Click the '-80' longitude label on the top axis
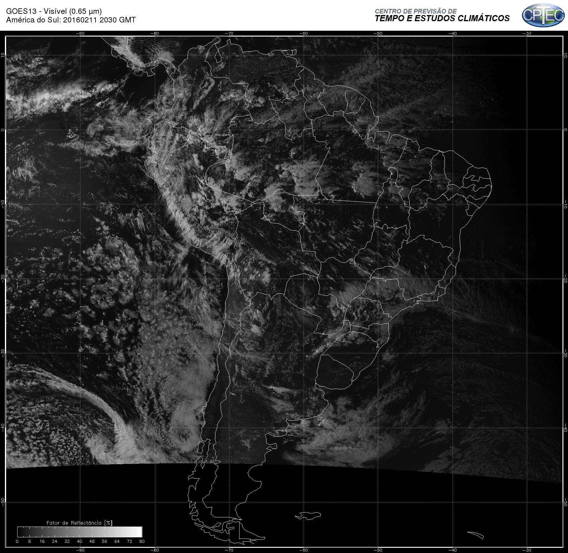Image resolution: width=568 pixels, height=553 pixels. 155,33
